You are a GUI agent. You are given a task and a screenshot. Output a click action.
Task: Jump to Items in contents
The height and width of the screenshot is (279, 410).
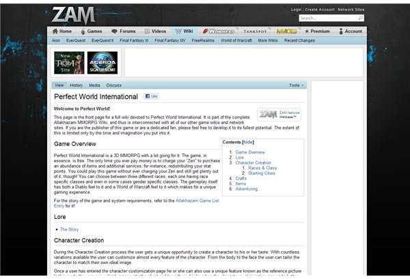click(x=241, y=183)
